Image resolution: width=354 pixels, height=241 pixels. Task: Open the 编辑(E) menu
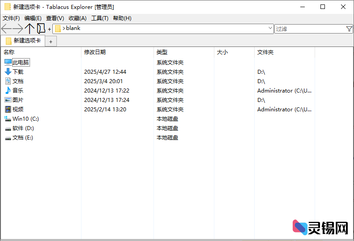[x=33, y=18]
